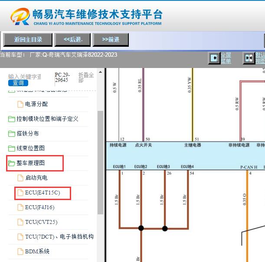
Task: Click the 折叠全部 collapse-all link
Action: click(x=86, y=78)
